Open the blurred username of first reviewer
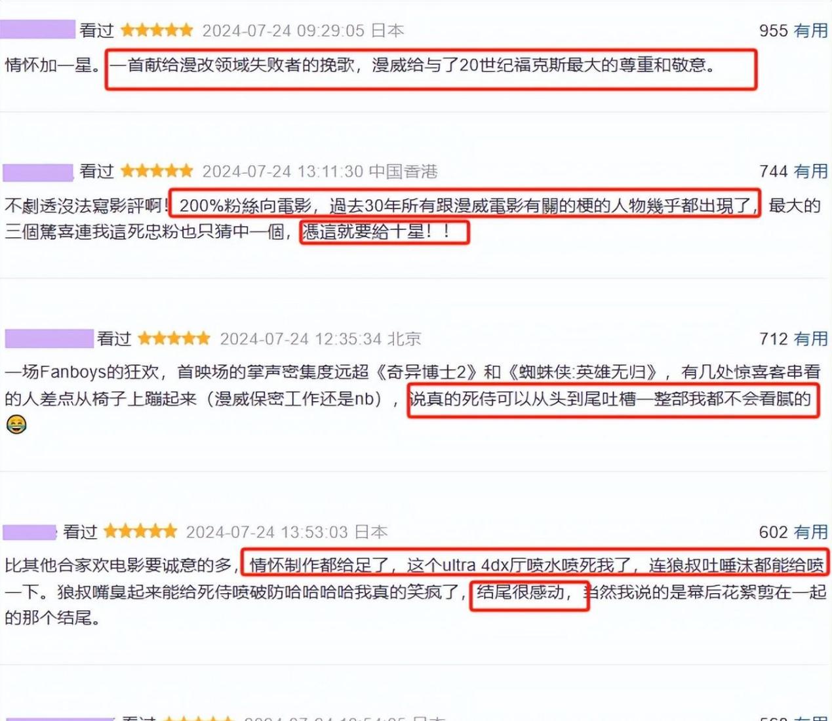 tap(38, 29)
